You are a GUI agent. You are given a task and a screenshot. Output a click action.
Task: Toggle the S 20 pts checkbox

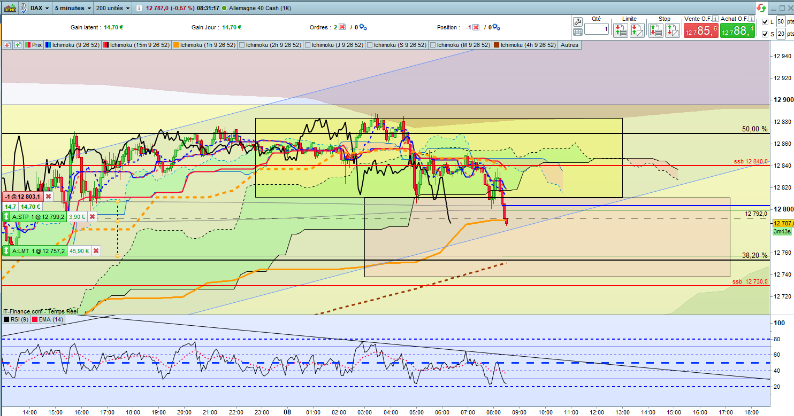click(x=765, y=34)
